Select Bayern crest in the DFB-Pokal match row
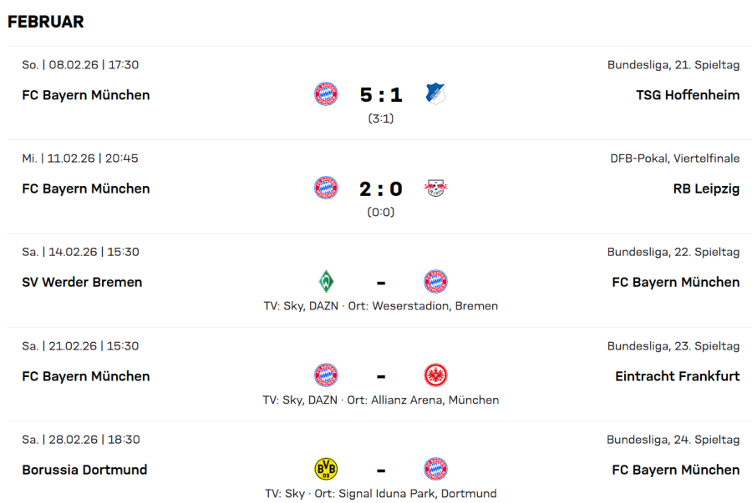The height and width of the screenshot is (503, 752). pos(326,189)
